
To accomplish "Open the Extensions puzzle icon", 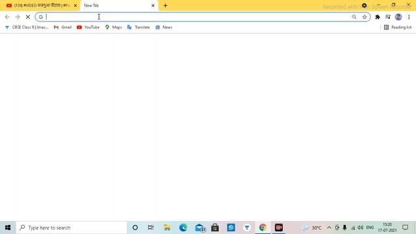I will tap(377, 17).
